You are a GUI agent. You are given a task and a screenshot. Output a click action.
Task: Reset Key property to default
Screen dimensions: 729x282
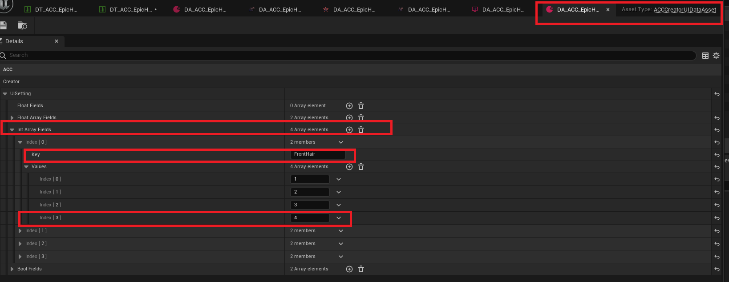(717, 155)
